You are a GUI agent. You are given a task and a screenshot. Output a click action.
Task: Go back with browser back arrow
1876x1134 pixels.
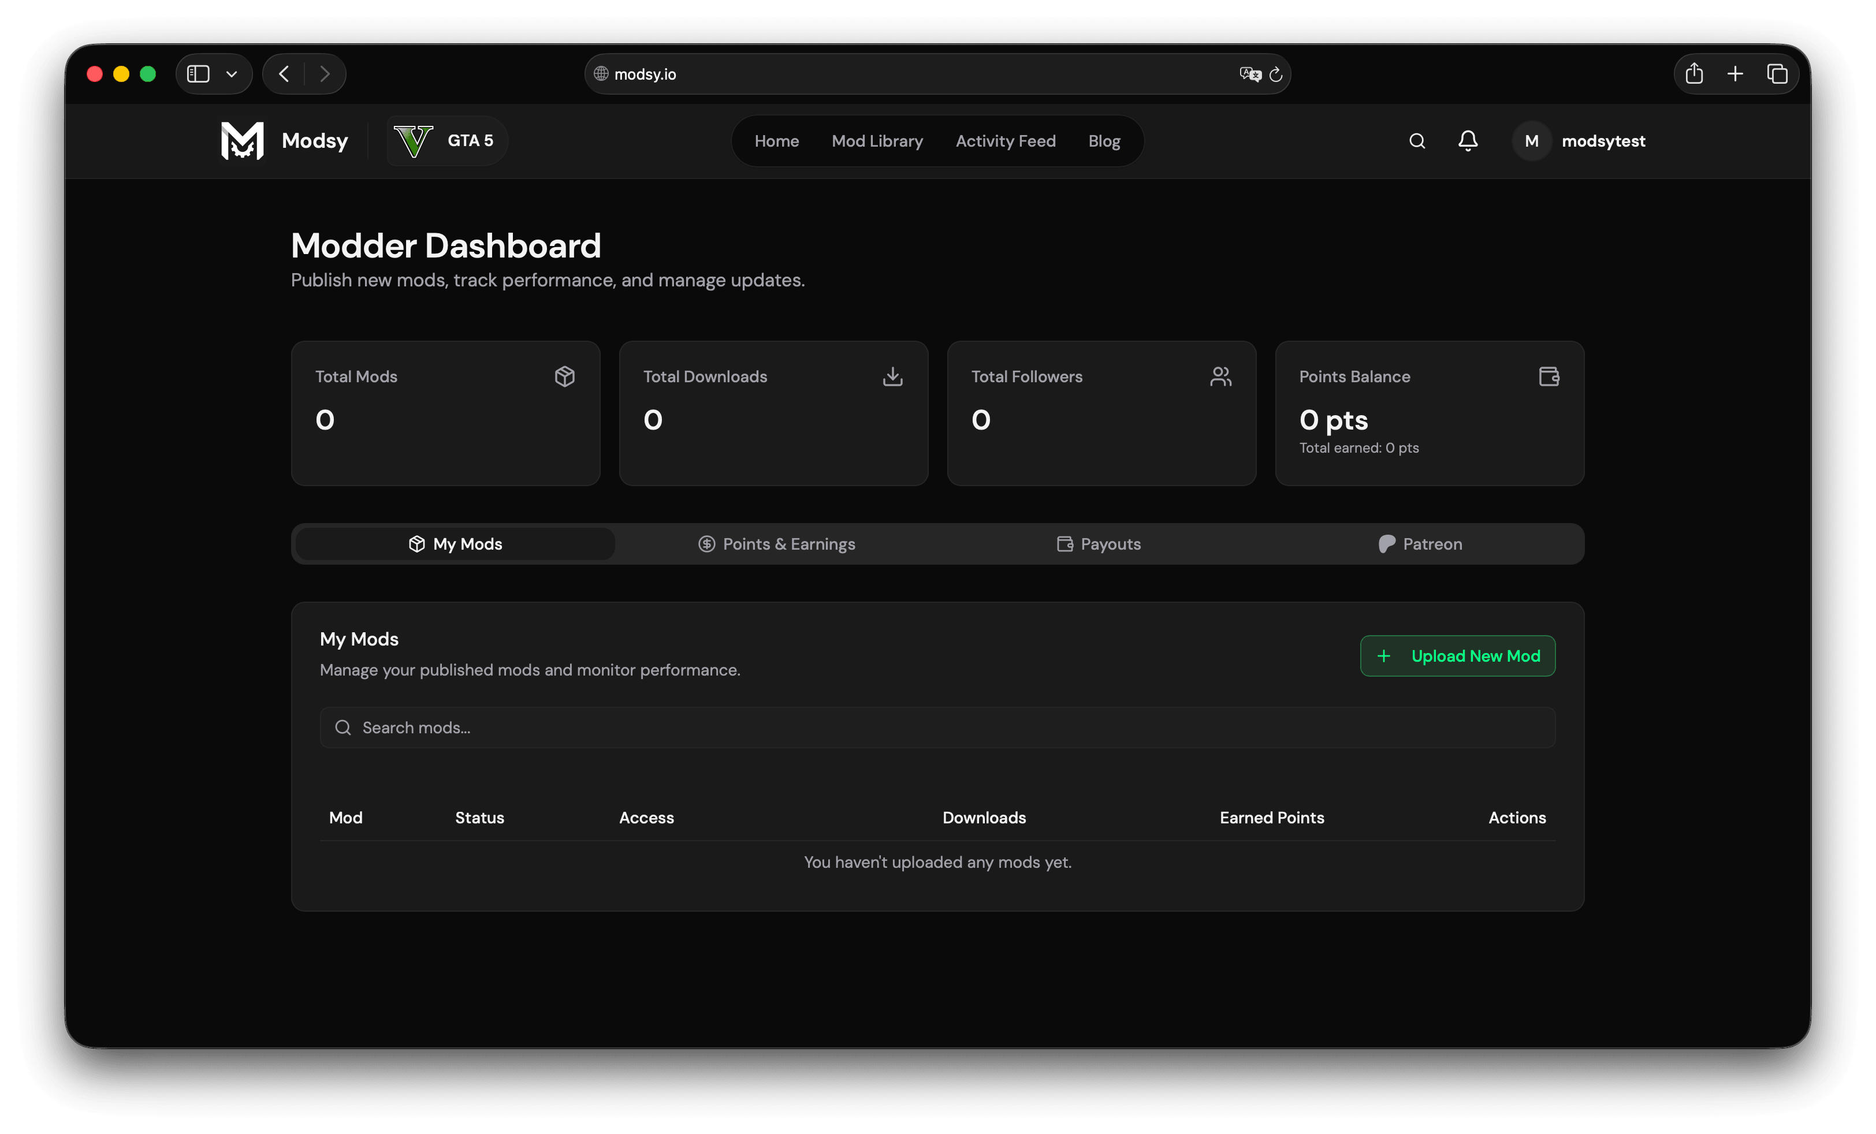(284, 74)
